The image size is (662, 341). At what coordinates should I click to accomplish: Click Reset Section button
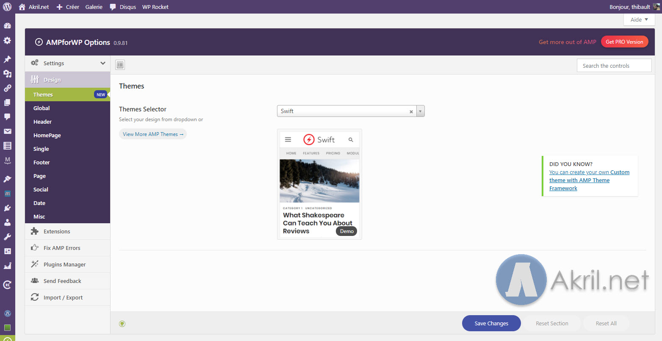(x=552, y=323)
